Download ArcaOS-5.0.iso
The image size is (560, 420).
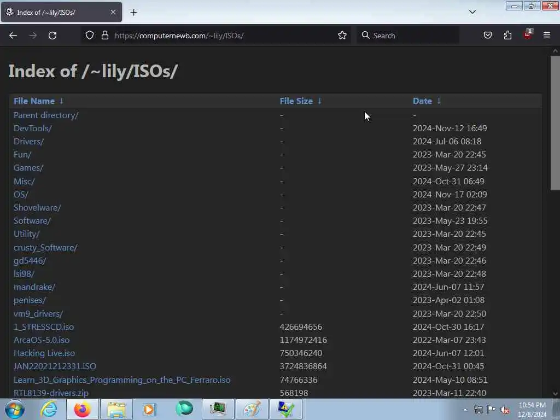point(42,340)
